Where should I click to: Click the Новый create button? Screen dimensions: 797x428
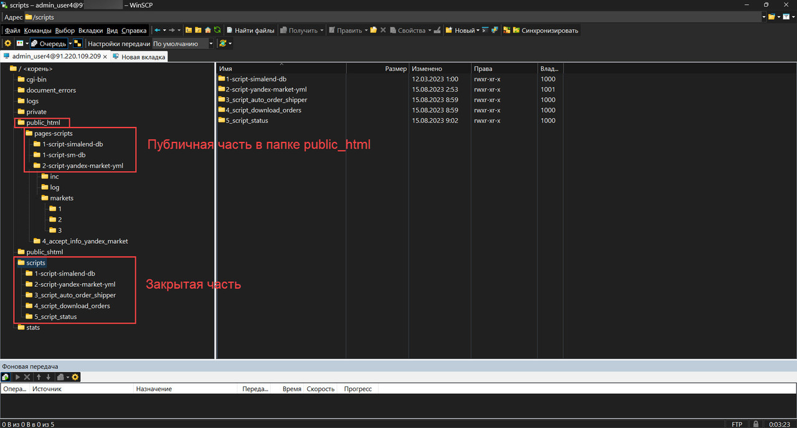point(460,30)
